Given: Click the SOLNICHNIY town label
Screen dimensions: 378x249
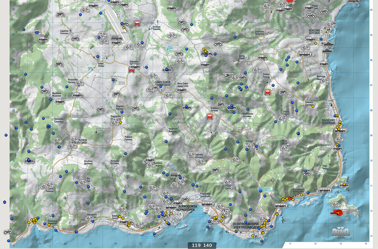Looking at the screenshot, I should pyautogui.click(x=329, y=122).
